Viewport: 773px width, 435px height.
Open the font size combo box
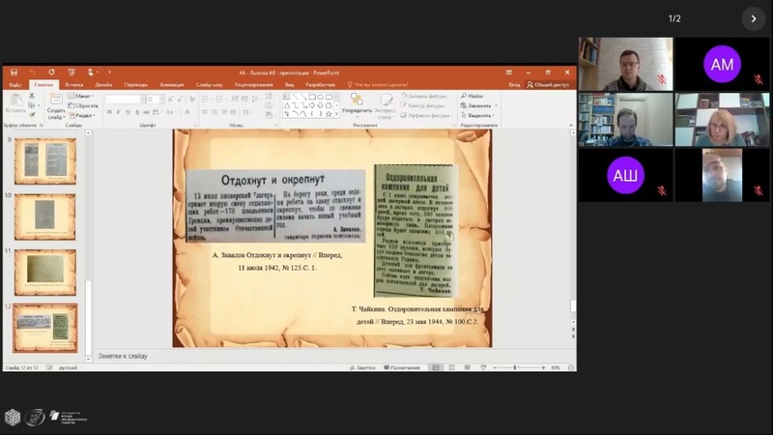pyautogui.click(x=153, y=99)
